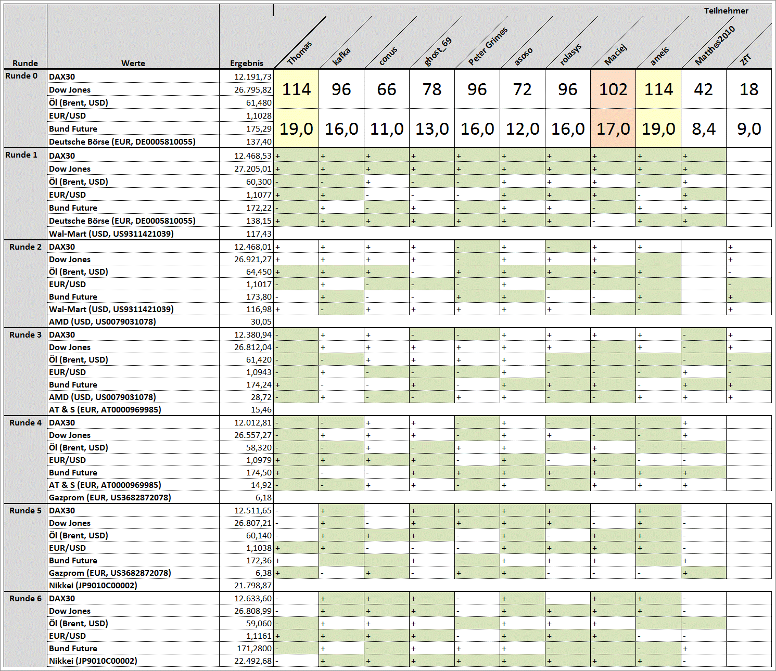Select result value 21.798,87

253,585
